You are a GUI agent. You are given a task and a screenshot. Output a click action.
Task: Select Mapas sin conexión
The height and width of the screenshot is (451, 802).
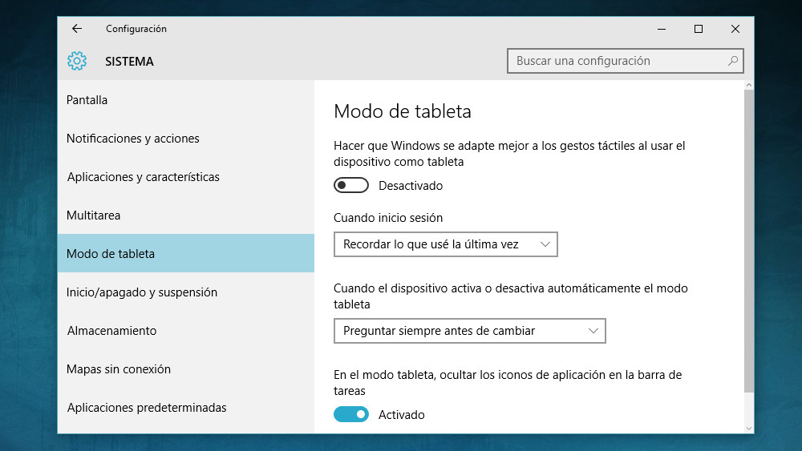click(186, 368)
